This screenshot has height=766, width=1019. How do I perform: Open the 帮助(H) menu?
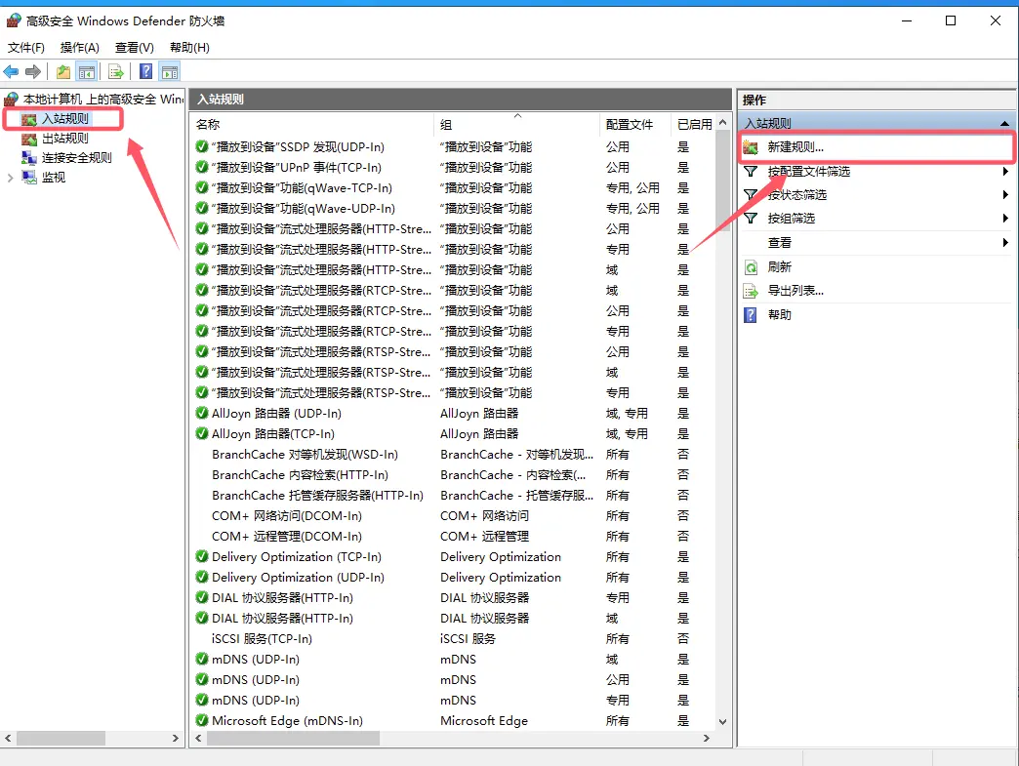coord(189,48)
